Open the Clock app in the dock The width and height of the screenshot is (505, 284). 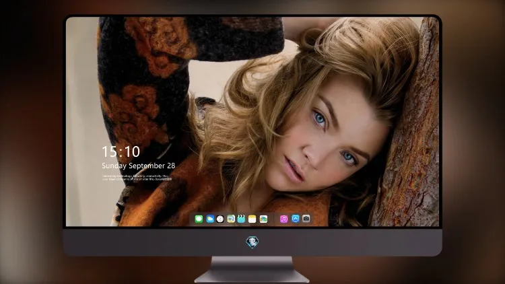pyautogui.click(x=220, y=219)
